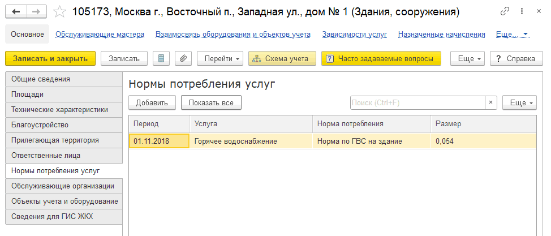Open attached files paperclip button
Viewport: 551px width, 236px height.
tap(183, 58)
